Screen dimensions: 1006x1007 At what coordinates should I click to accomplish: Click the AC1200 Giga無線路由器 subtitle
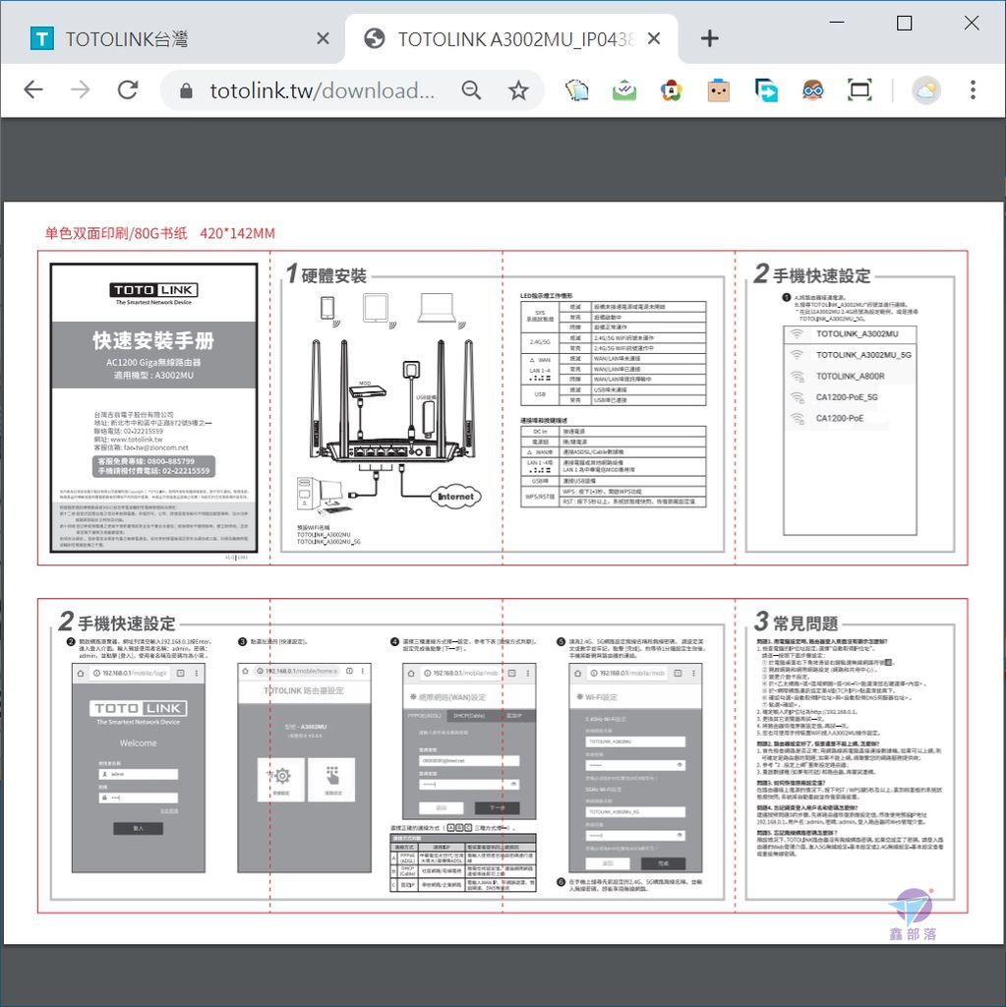click(x=153, y=362)
